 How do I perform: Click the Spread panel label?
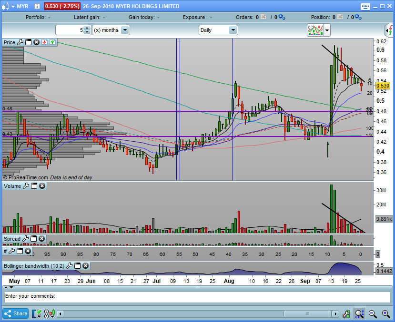(x=12, y=239)
